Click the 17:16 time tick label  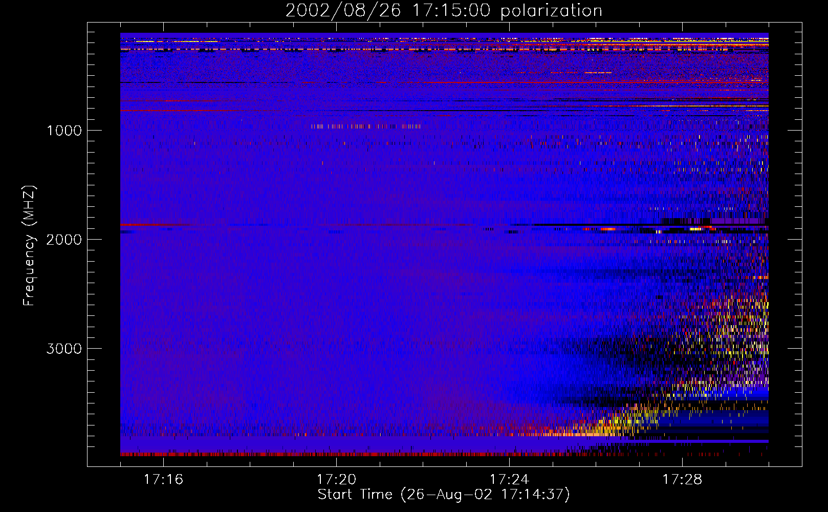click(x=163, y=479)
